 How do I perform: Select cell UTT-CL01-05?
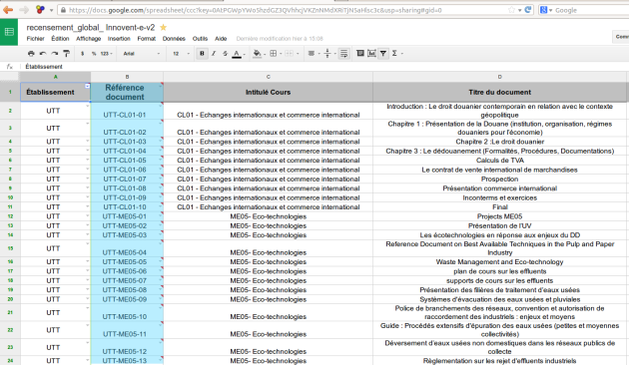[x=127, y=161]
